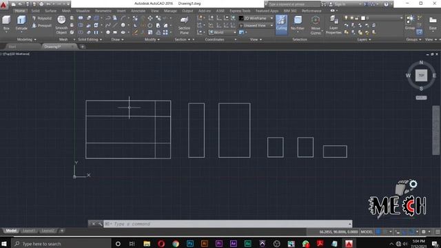The height and width of the screenshot is (248, 441).
Task: Click the visual style black swatch icon
Action: (x=241, y=19)
